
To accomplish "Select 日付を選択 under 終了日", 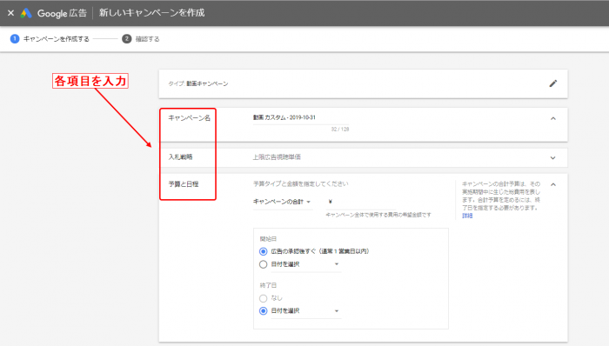I will point(264,311).
